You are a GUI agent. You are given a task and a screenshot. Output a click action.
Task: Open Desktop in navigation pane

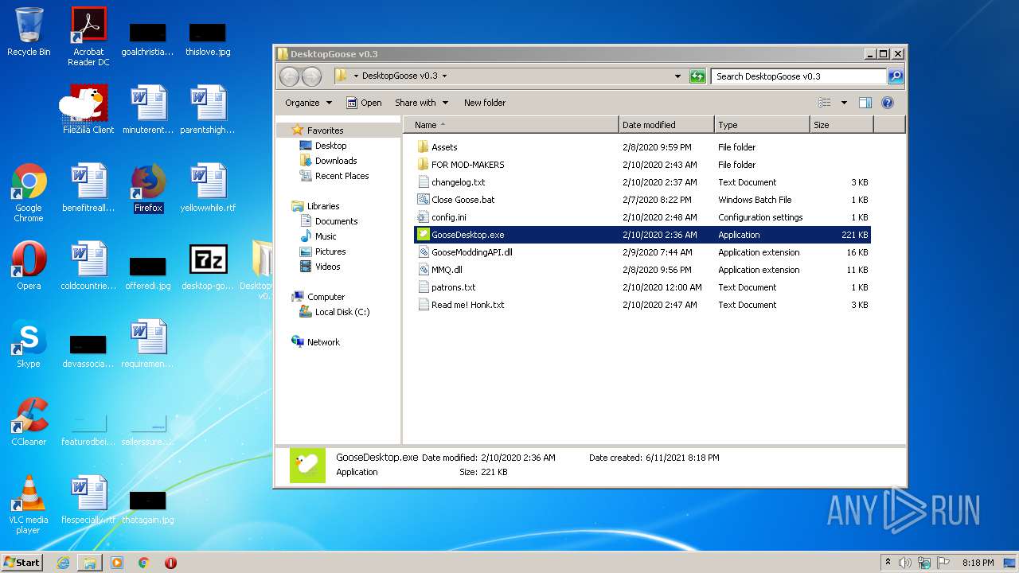pyautogui.click(x=323, y=146)
